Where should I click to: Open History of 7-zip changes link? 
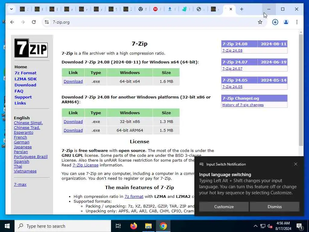pos(243,105)
